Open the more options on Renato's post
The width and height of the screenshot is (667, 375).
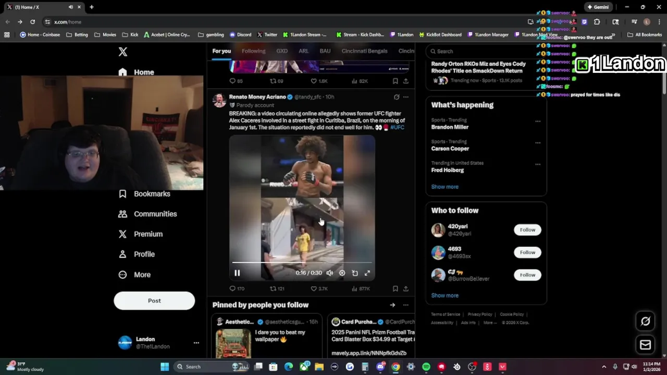406,97
